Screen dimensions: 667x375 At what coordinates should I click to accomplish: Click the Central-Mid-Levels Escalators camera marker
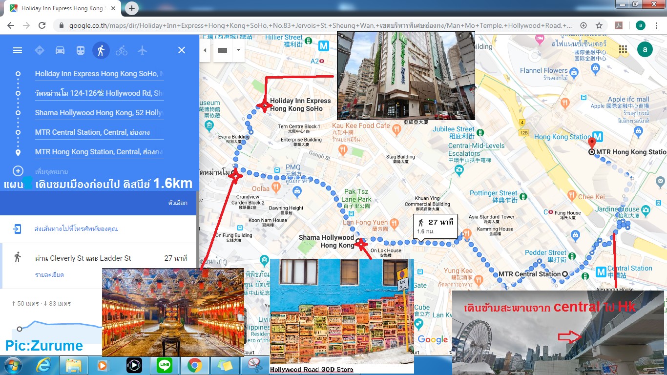[459, 170]
